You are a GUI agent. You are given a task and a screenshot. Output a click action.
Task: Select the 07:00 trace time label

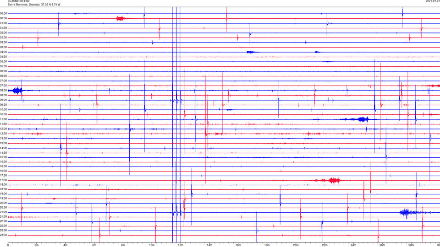[4, 81]
